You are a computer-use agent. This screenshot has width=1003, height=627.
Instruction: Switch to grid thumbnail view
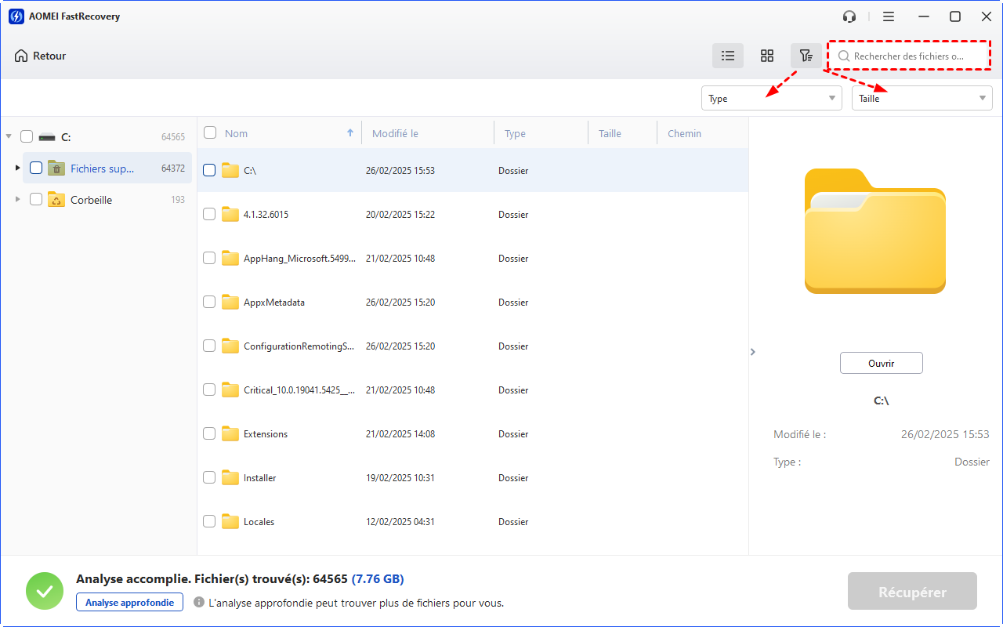[x=767, y=56]
